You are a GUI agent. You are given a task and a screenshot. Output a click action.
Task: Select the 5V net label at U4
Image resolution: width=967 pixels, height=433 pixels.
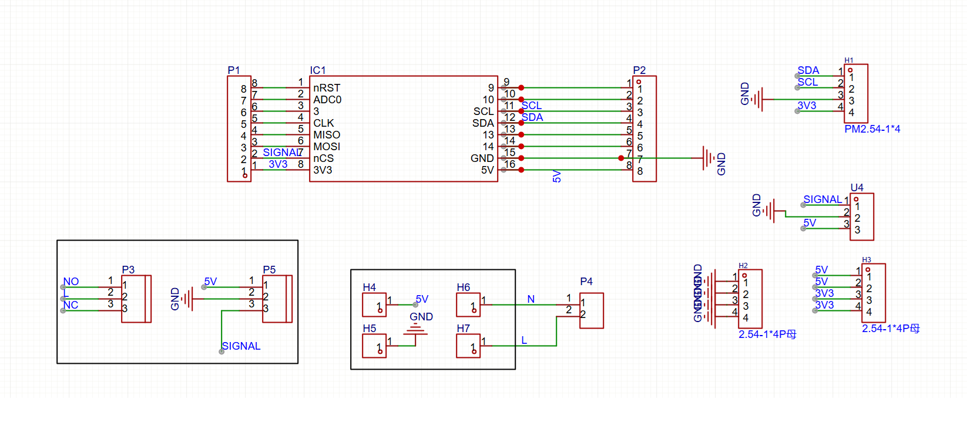[x=810, y=223]
